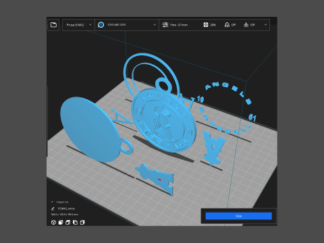Click the Fine 0.1 mm profile label

(179, 25)
